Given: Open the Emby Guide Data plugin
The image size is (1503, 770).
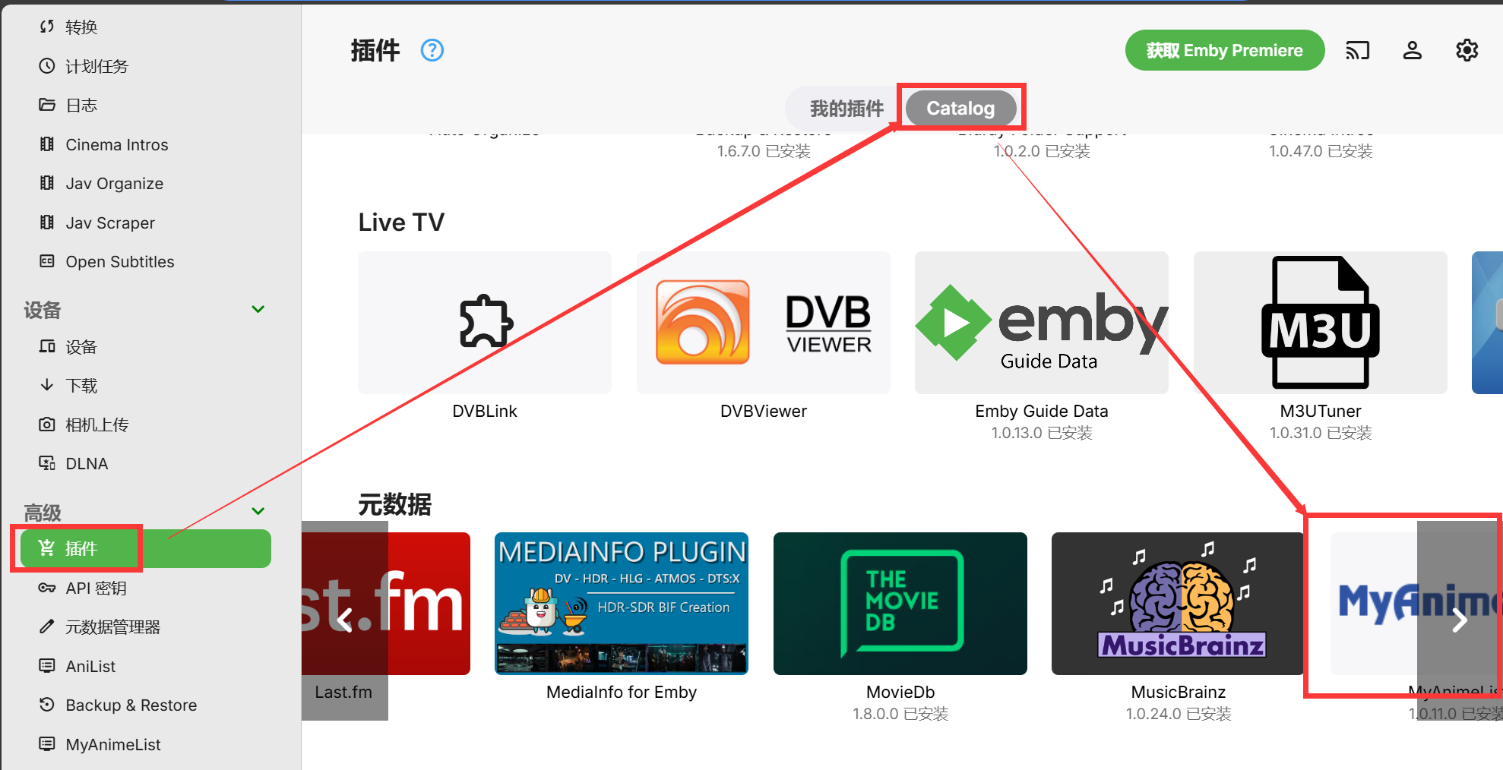Looking at the screenshot, I should 1041,322.
